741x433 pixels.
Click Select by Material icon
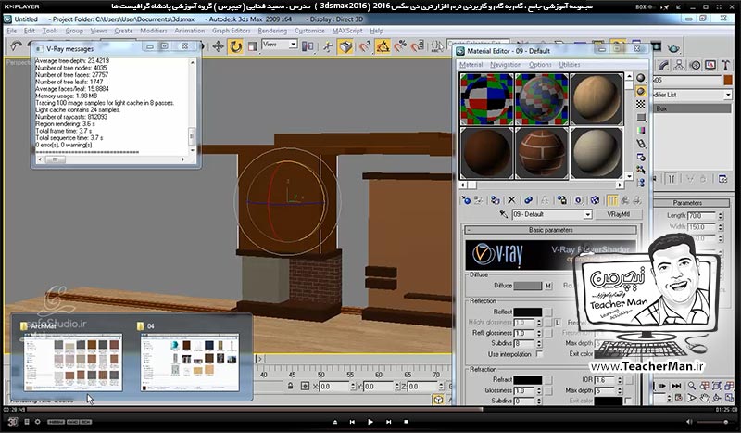click(640, 170)
